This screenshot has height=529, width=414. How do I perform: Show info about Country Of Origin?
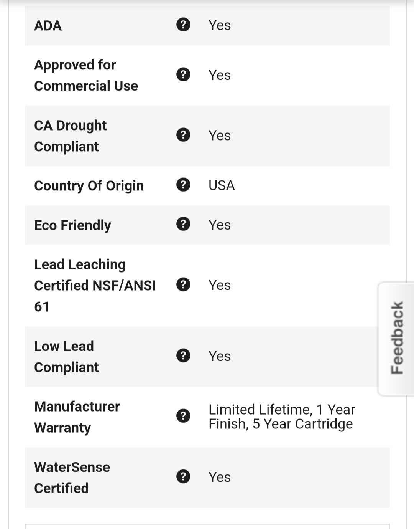pos(183,185)
